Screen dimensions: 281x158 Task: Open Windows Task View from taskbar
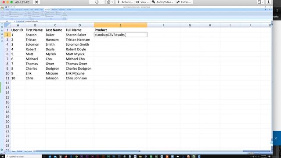click(x=44, y=157)
